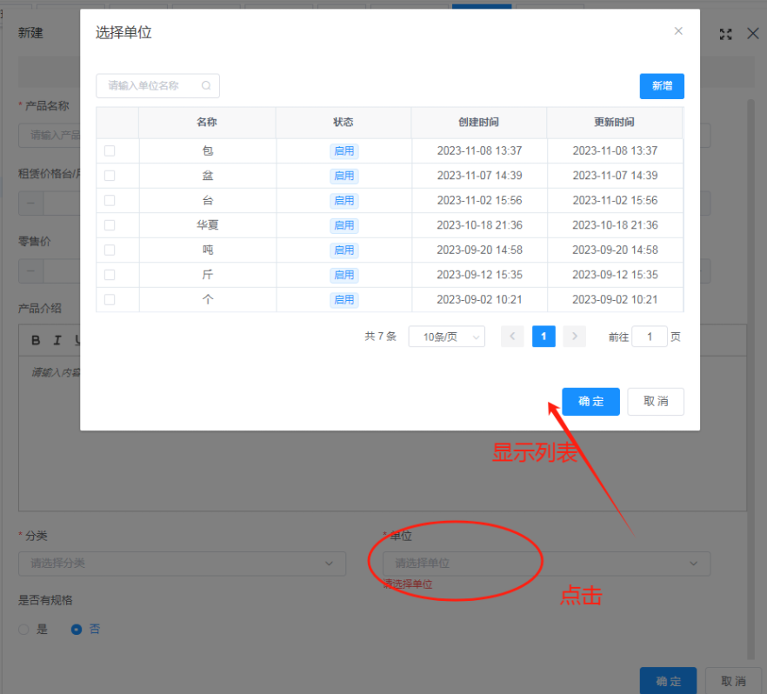The width and height of the screenshot is (767, 694).
Task: Select page number 1 in pagination
Action: [544, 337]
